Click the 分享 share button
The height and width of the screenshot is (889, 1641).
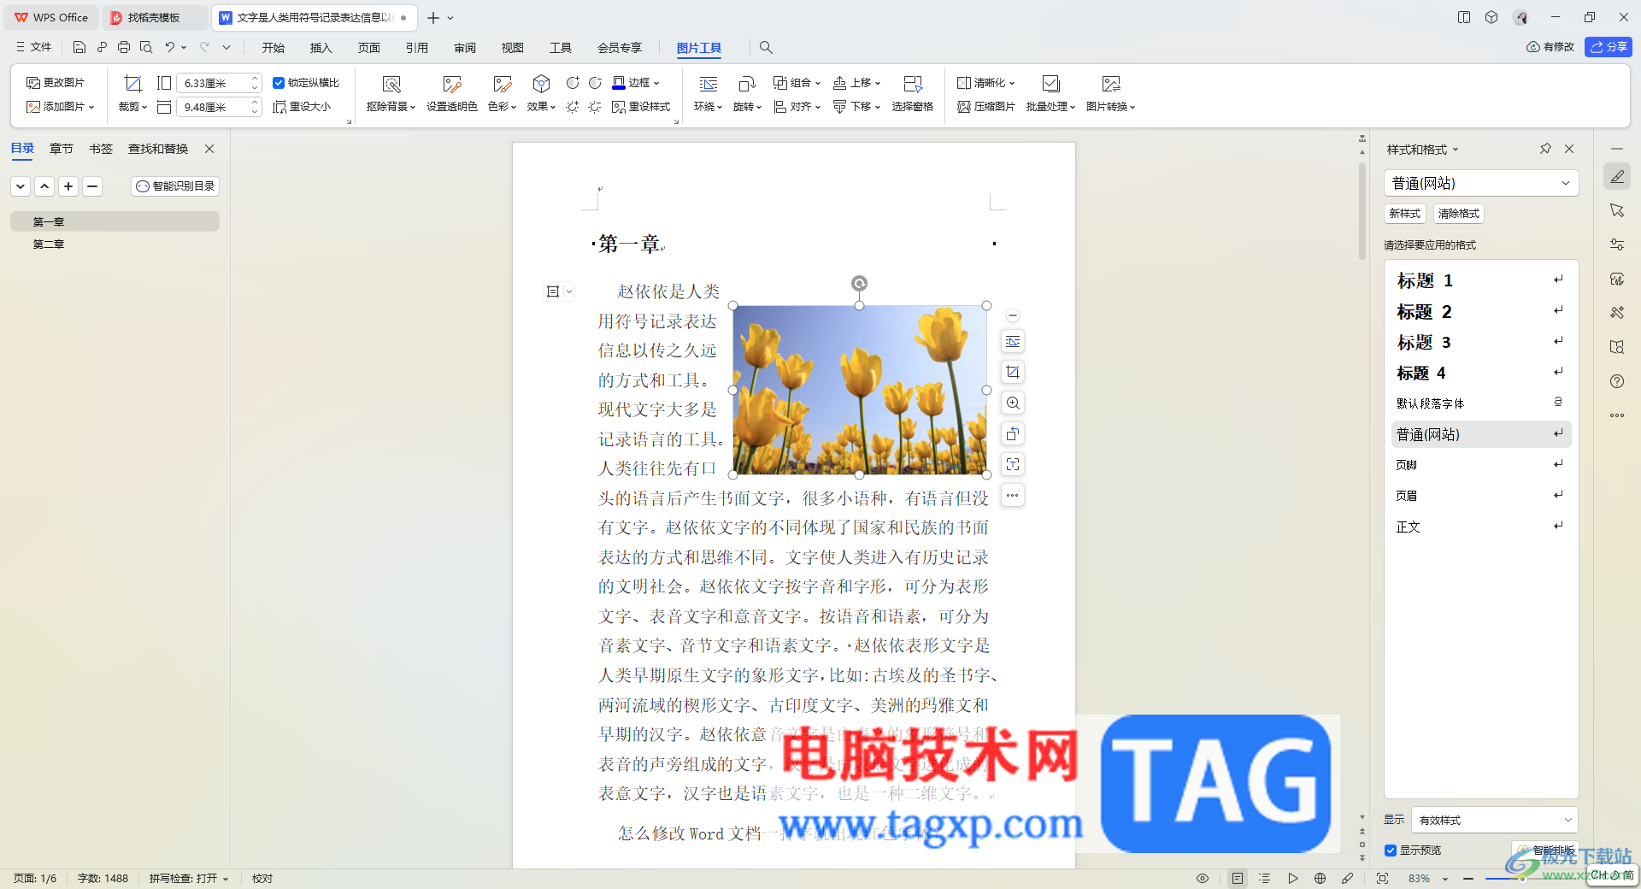pyautogui.click(x=1609, y=47)
